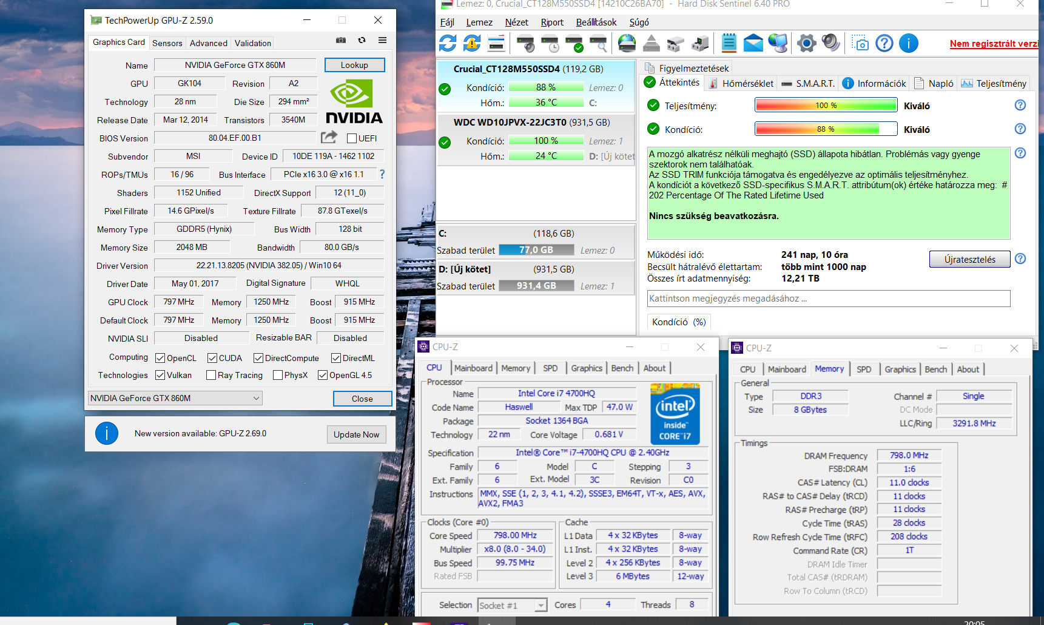Click the Nem regisztrált verzió link

coord(994,44)
